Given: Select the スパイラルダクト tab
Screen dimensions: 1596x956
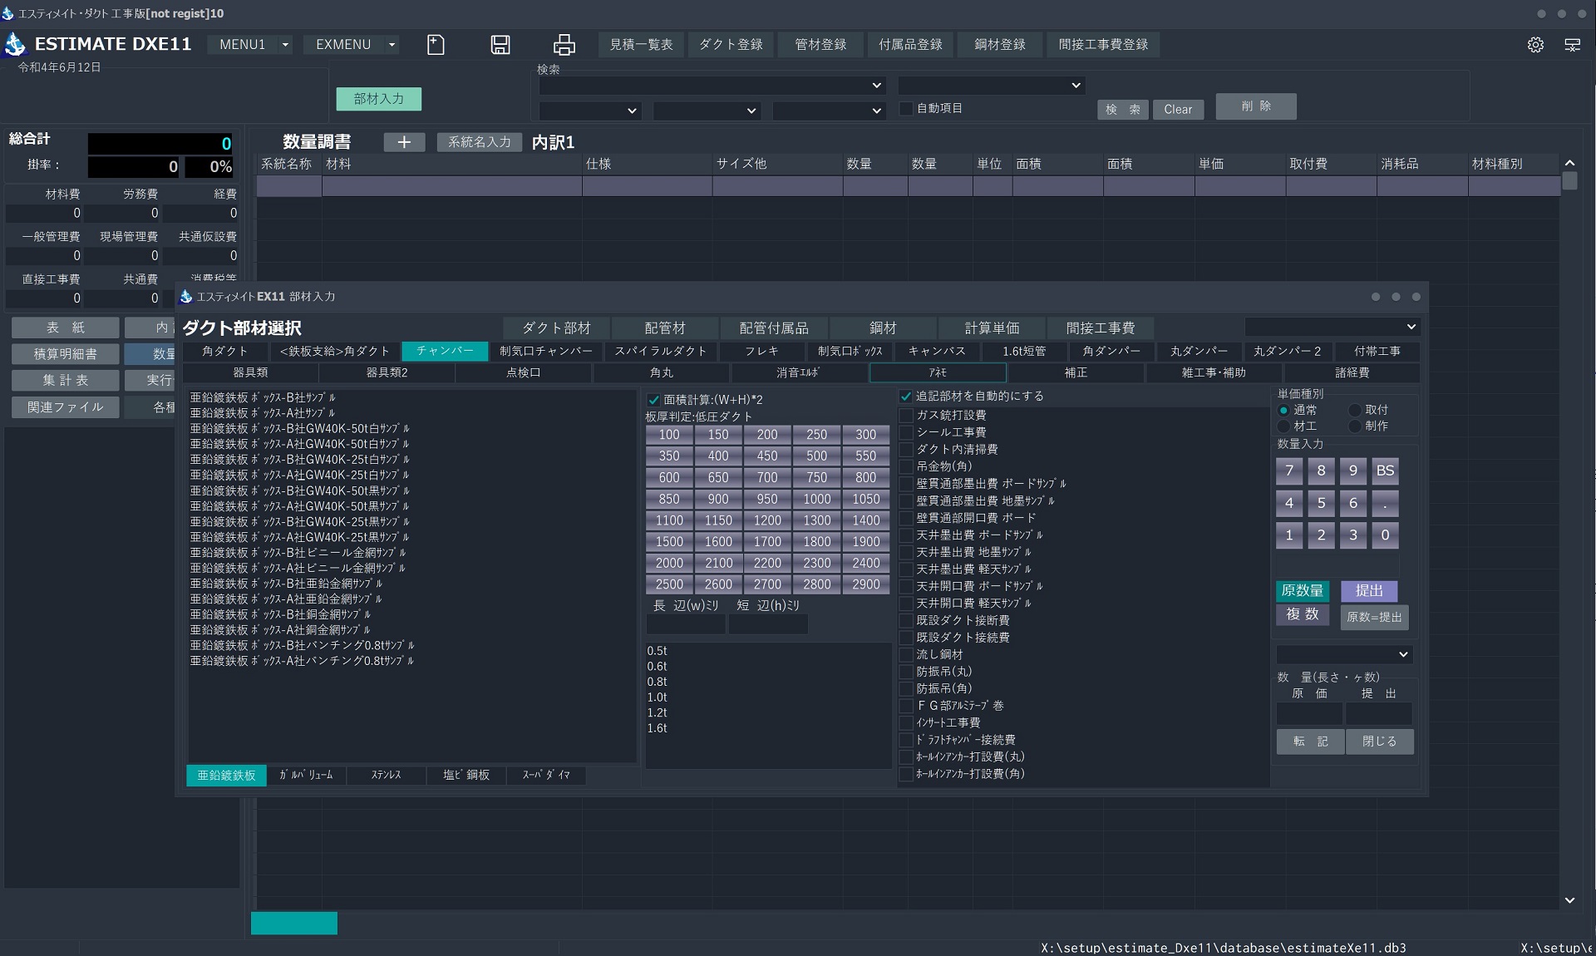Looking at the screenshot, I should (x=661, y=351).
